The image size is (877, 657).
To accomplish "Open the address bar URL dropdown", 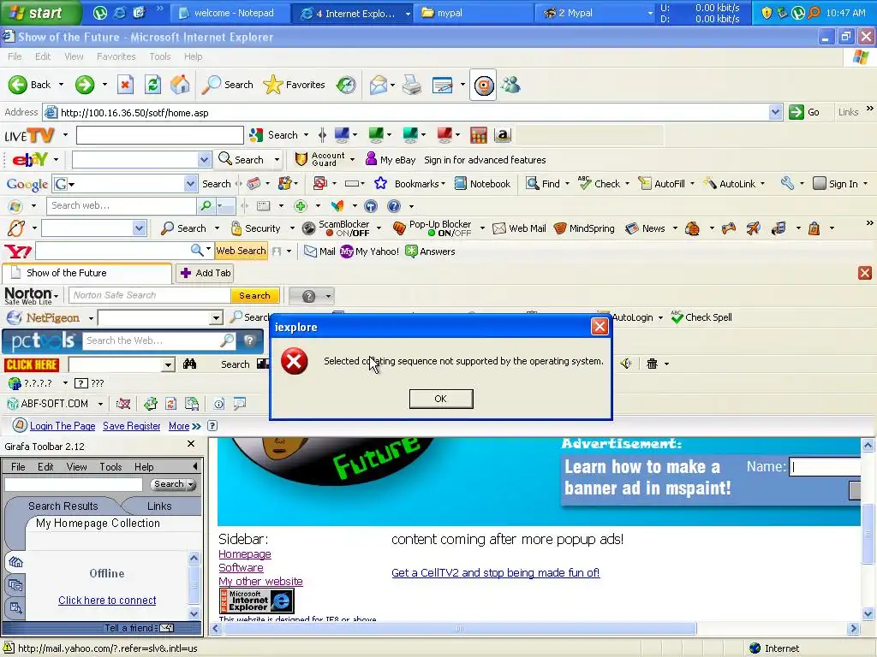I will coord(775,112).
